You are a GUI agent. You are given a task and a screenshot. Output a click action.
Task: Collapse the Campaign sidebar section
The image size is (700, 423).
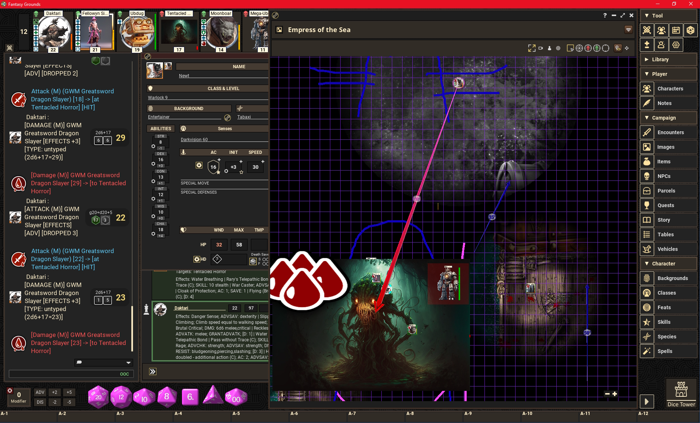(x=668, y=118)
